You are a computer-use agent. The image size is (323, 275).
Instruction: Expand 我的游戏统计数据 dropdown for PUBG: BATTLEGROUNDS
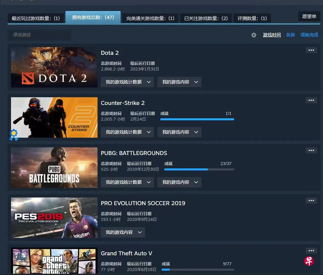point(127,182)
